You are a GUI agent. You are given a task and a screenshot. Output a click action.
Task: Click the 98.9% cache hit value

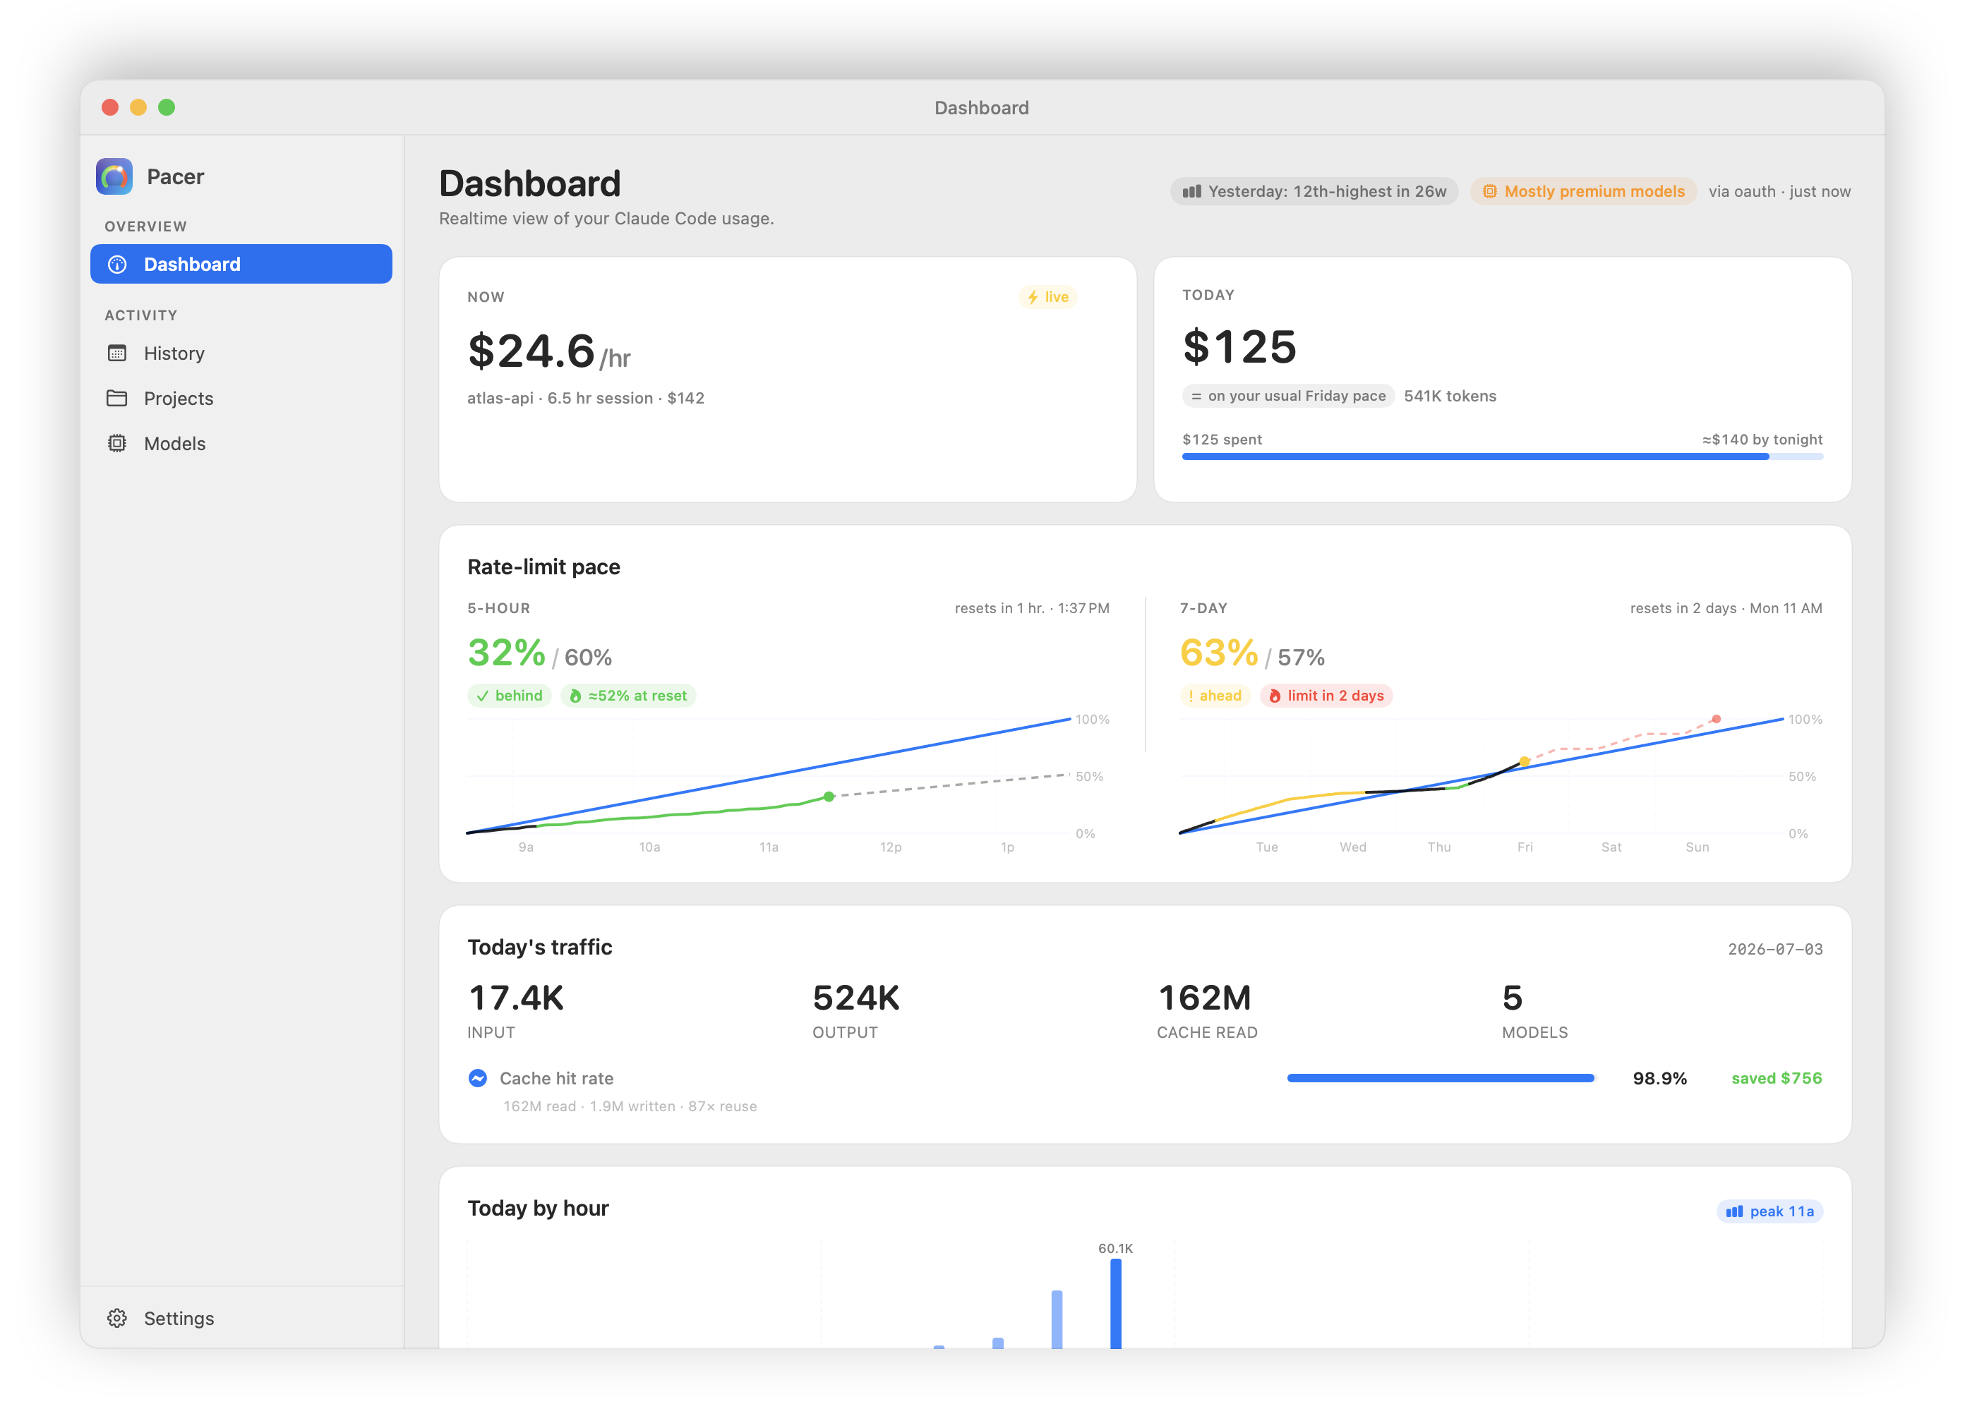pos(1660,1078)
